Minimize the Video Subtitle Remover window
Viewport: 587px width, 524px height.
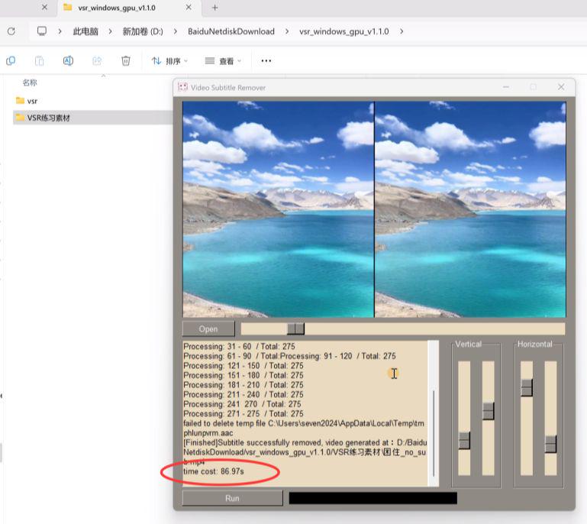coord(506,87)
